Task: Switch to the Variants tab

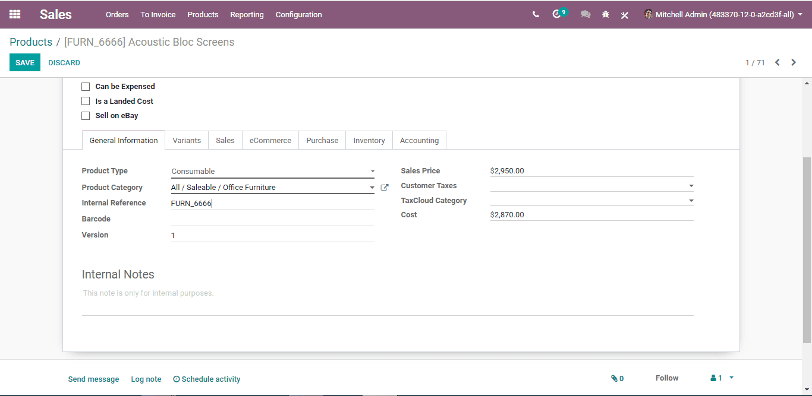Action: (187, 140)
